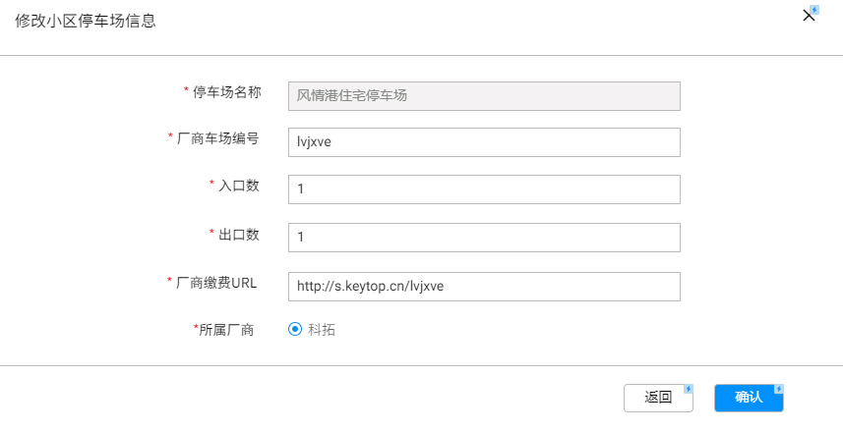Click the 入口数 field label

239,186
